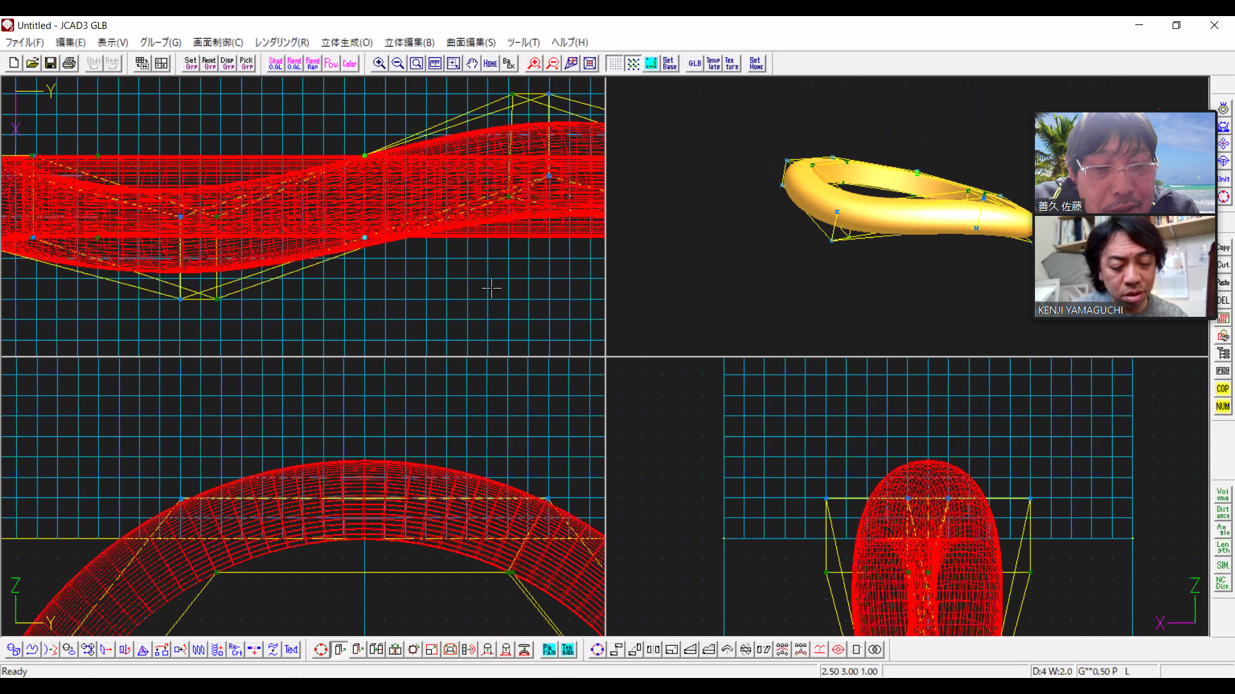The width and height of the screenshot is (1235, 694).
Task: Click the Set Base button
Action: (x=670, y=63)
